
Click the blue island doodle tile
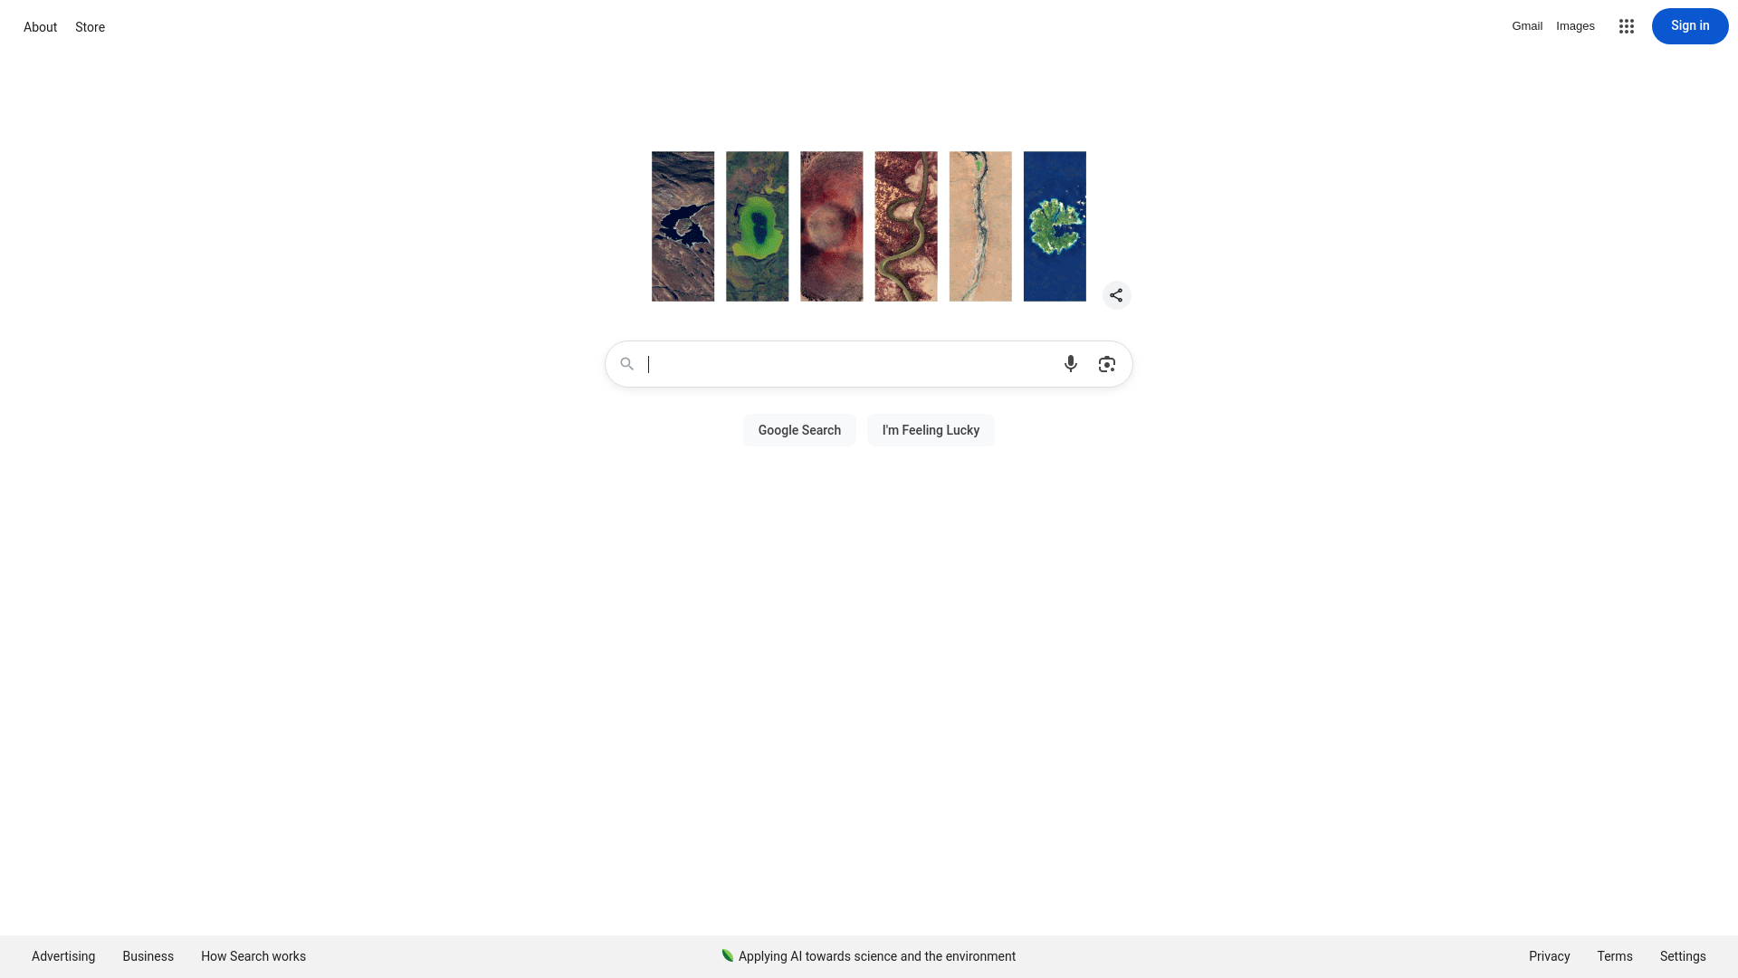[1055, 226]
